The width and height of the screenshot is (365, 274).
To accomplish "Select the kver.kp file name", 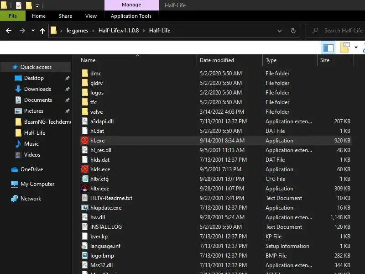I will [x=99, y=237].
